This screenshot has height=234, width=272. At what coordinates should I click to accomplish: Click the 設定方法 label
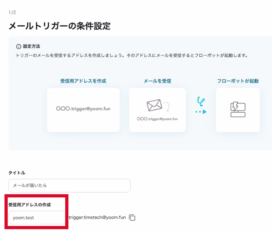31,46
